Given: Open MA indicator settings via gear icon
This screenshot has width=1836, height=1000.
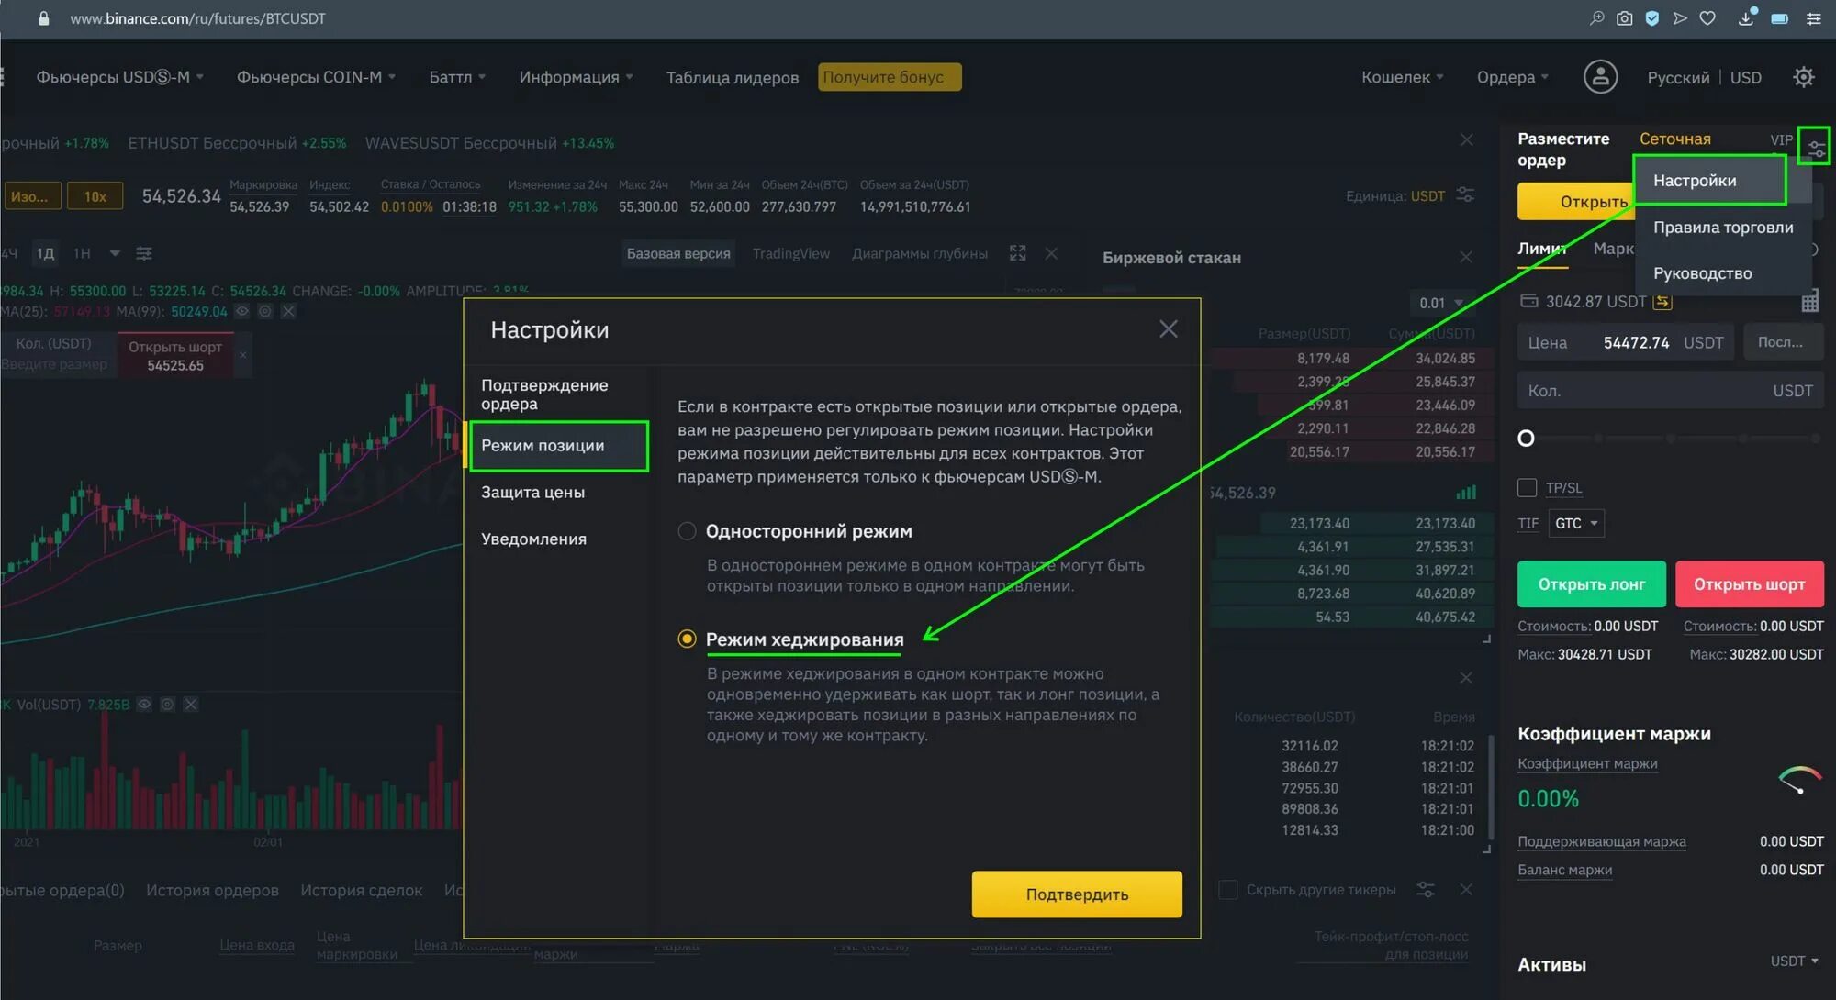Looking at the screenshot, I should [x=264, y=311].
